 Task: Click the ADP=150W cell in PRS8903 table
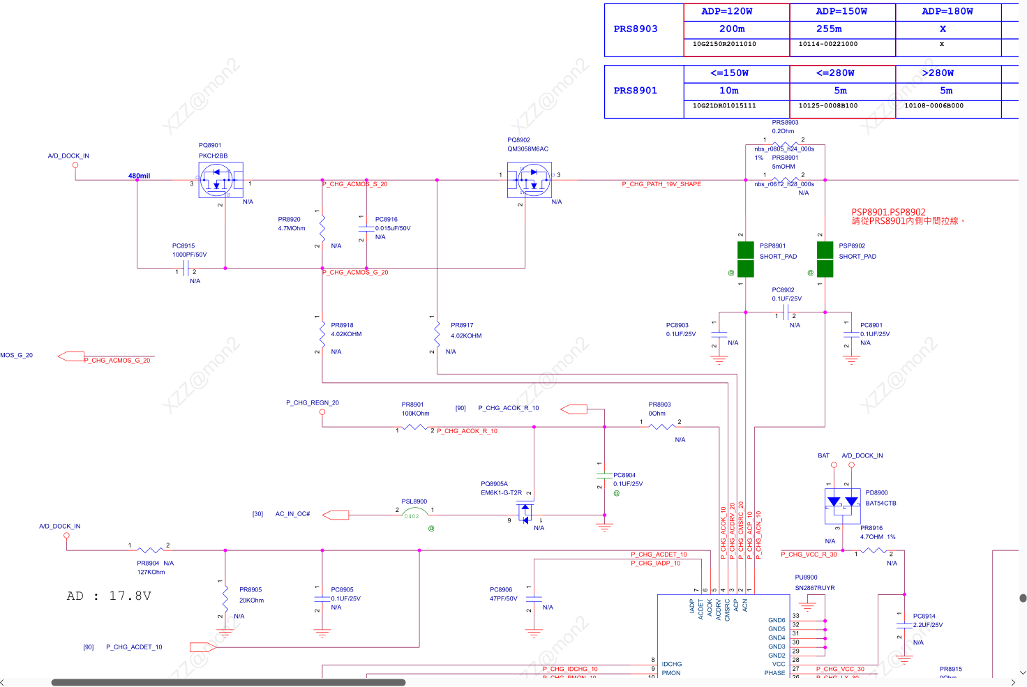pos(842,12)
